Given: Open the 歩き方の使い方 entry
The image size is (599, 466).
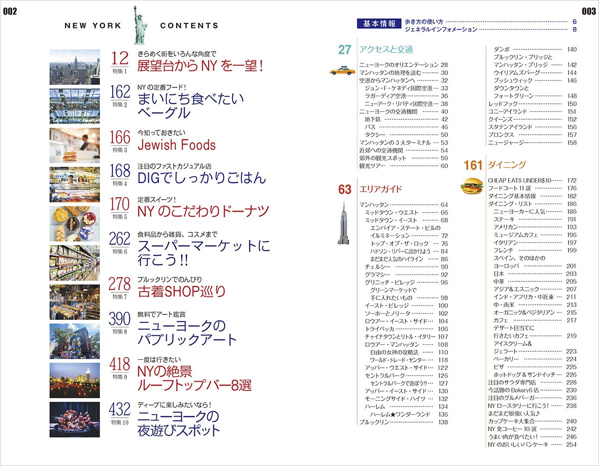Looking at the screenshot, I should (423, 21).
